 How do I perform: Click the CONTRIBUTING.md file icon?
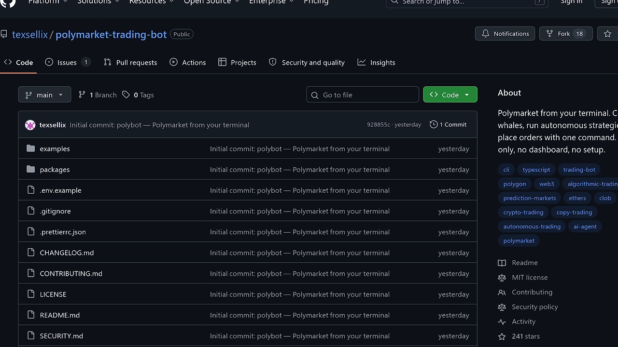point(31,273)
